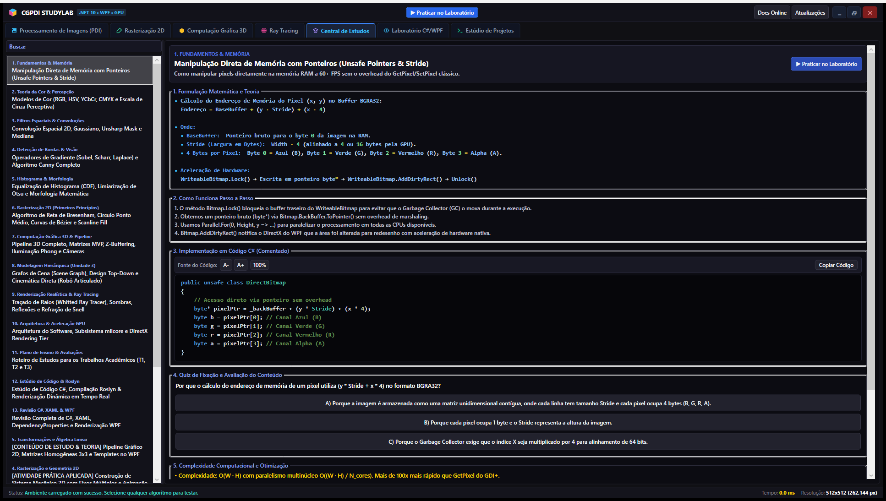The height and width of the screenshot is (501, 886).
Task: Switch to the Rasterização 2D tab
Action: coord(141,31)
